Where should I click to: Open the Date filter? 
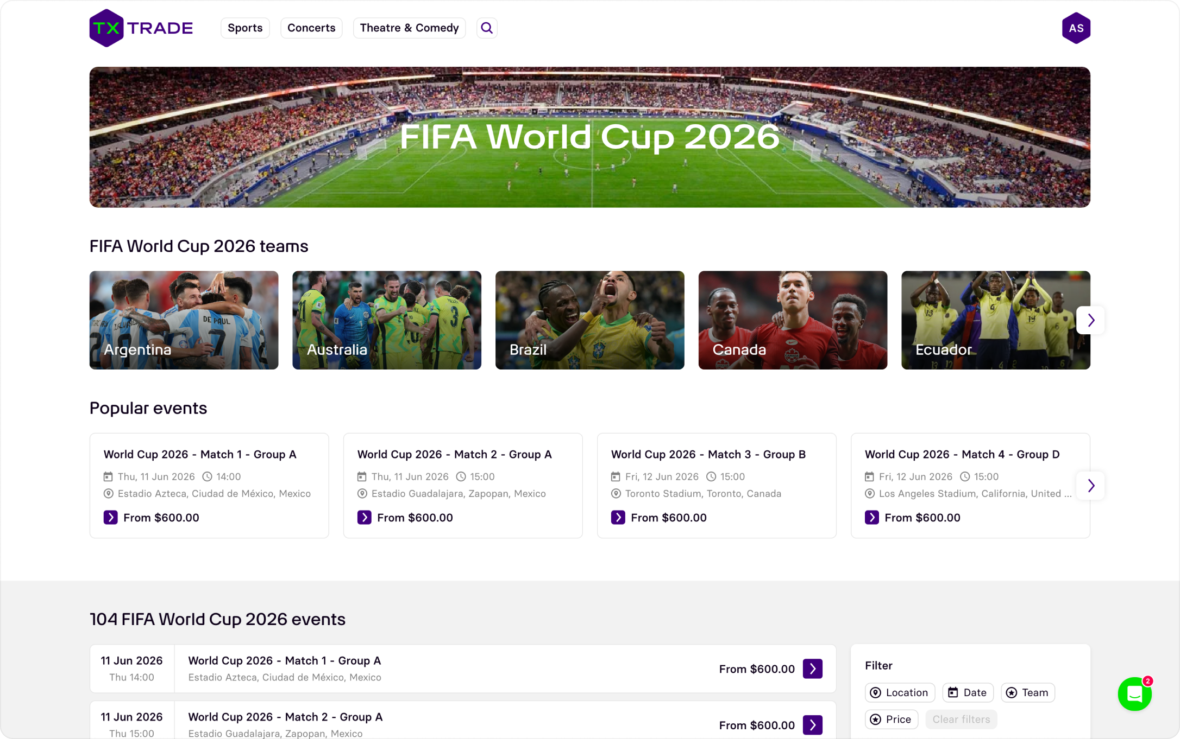pyautogui.click(x=968, y=692)
